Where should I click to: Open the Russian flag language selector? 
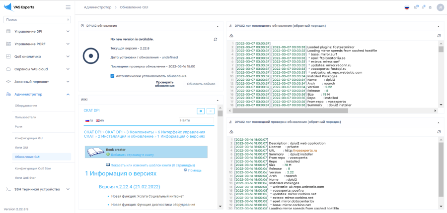pyautogui.click(x=407, y=7)
